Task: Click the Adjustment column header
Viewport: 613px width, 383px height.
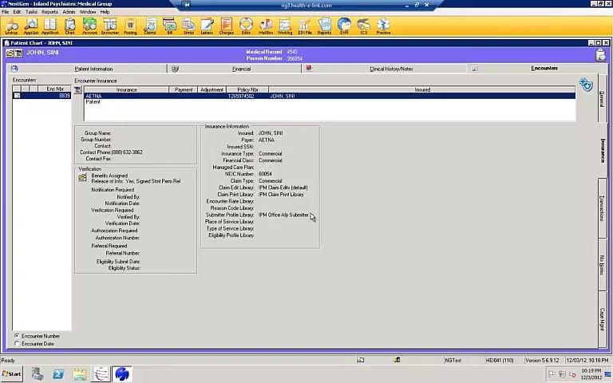Action: click(x=212, y=89)
